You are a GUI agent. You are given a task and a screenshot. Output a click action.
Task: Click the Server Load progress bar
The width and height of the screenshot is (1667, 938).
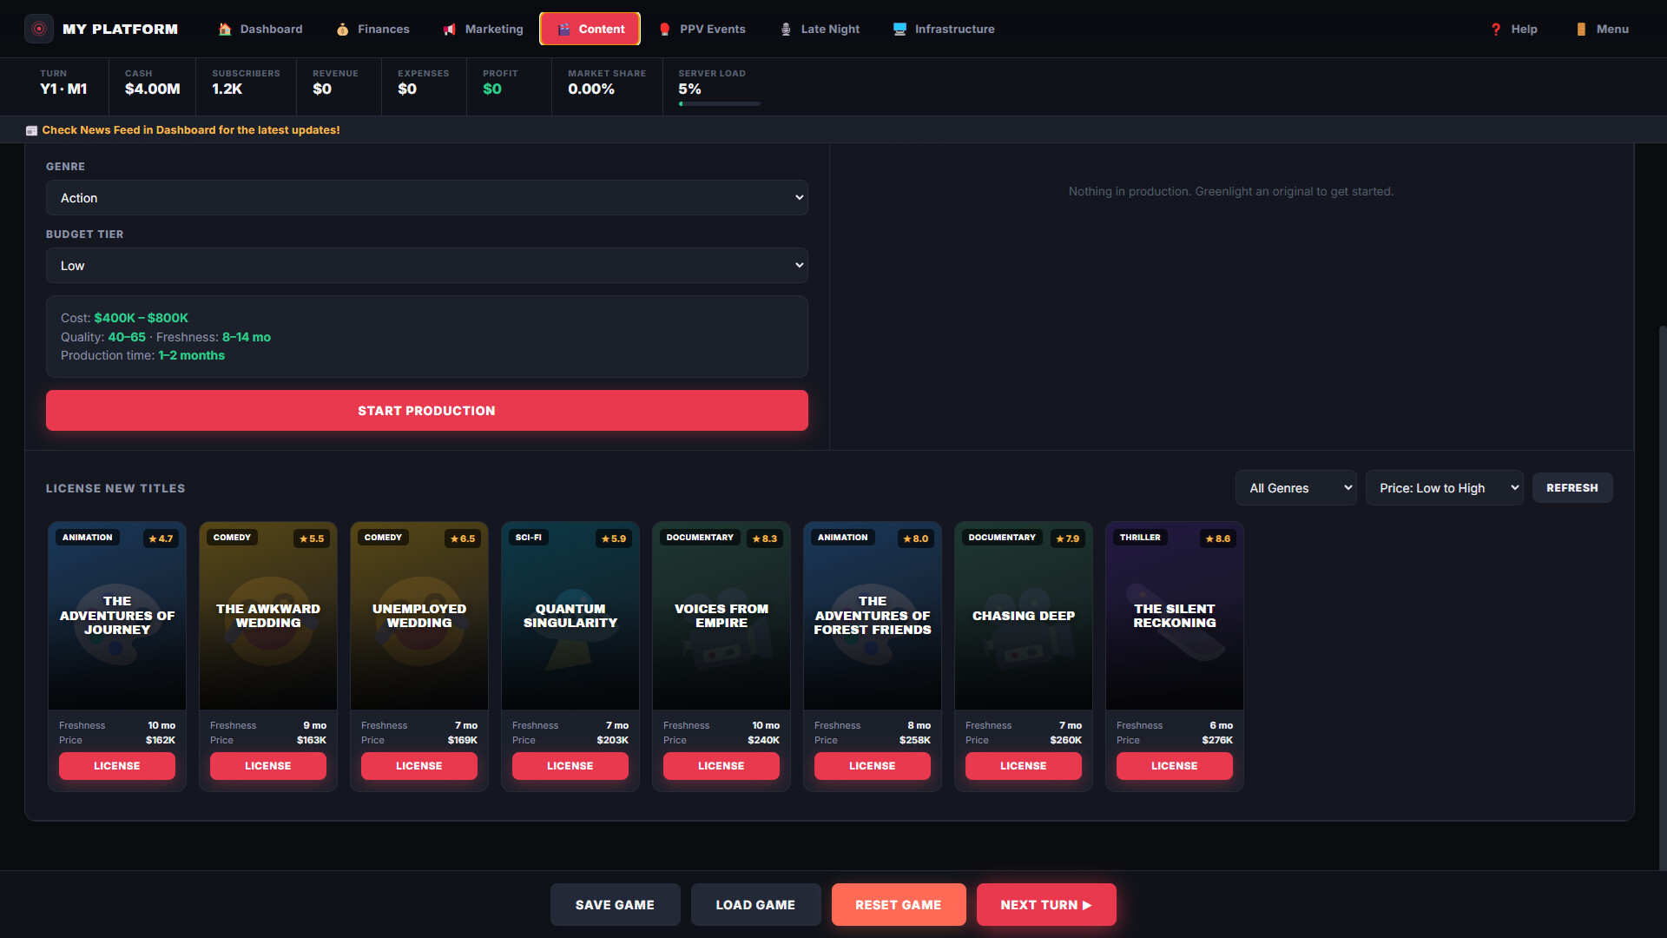pyautogui.click(x=720, y=104)
